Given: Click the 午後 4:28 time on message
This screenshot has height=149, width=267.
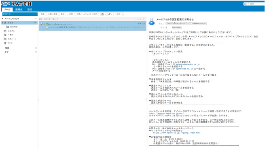Looking at the screenshot, I should (141, 24).
